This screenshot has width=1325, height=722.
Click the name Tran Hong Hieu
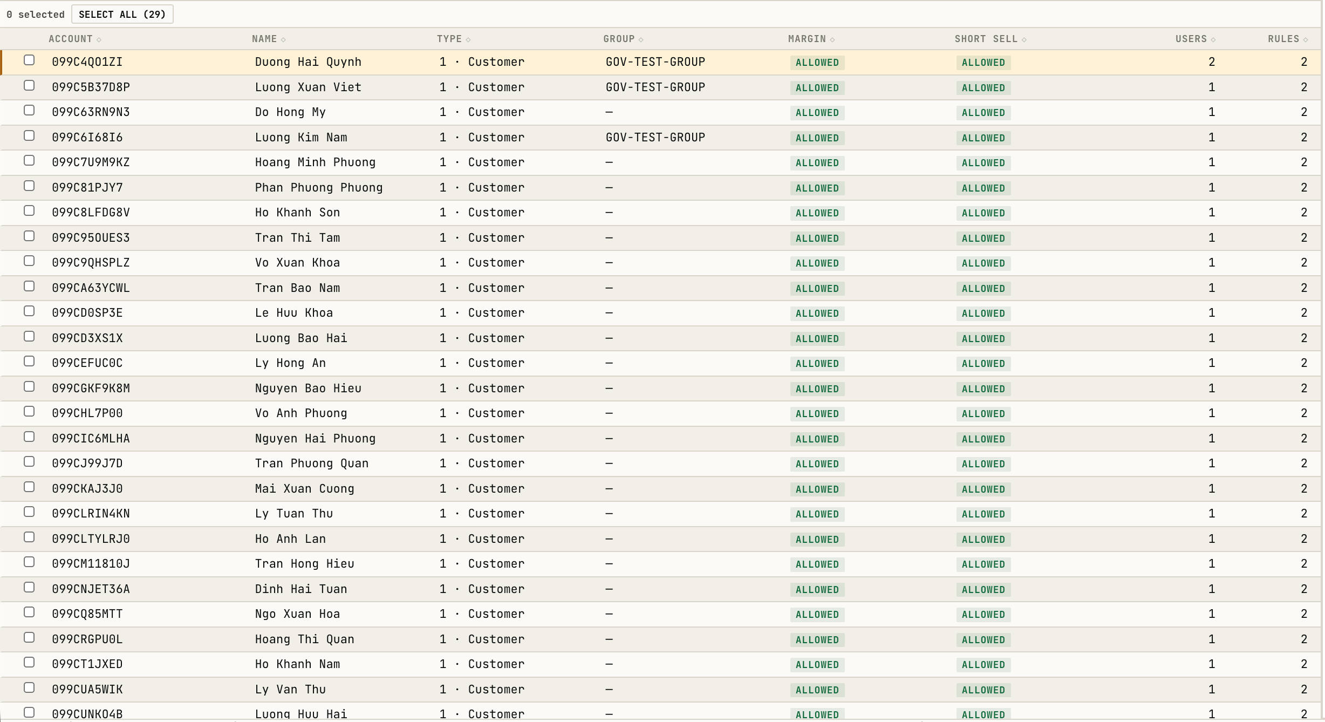click(x=305, y=564)
